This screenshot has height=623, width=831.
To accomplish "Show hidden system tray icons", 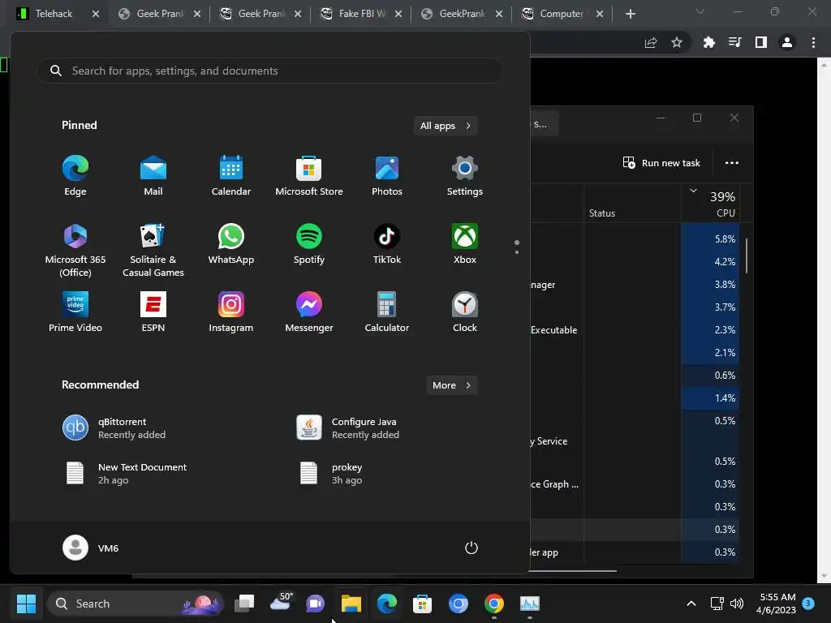I will pos(691,604).
